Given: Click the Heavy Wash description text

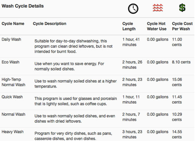Looking at the screenshot, I should pyautogui.click(x=73, y=136).
